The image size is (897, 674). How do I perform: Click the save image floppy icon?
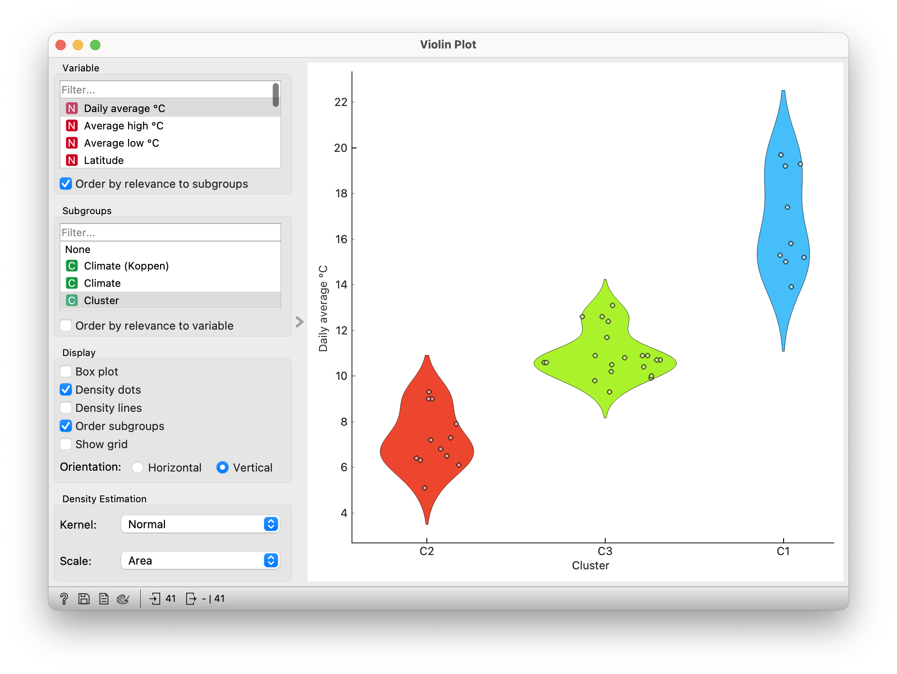click(x=84, y=599)
